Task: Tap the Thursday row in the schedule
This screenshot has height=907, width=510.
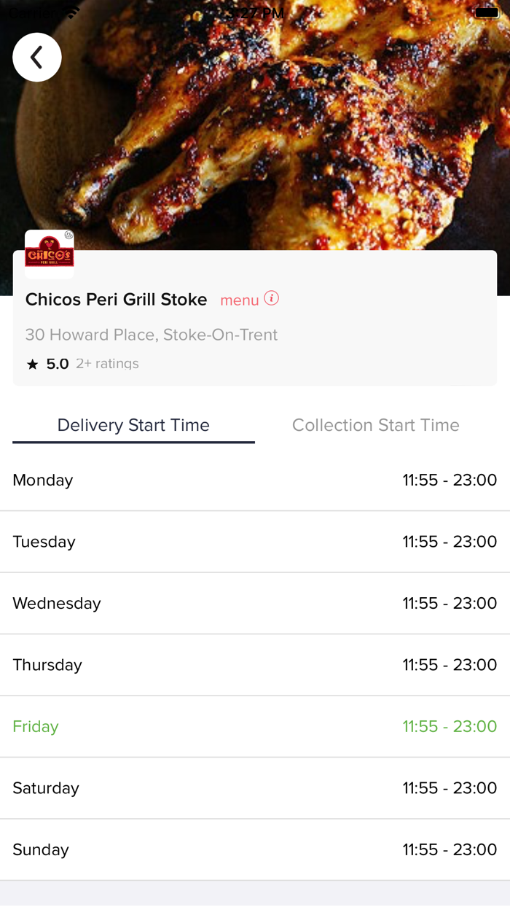Action: (x=255, y=664)
